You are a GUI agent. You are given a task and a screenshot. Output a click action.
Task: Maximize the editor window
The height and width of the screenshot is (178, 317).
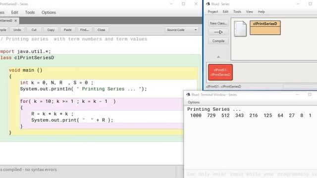(x=183, y=4)
